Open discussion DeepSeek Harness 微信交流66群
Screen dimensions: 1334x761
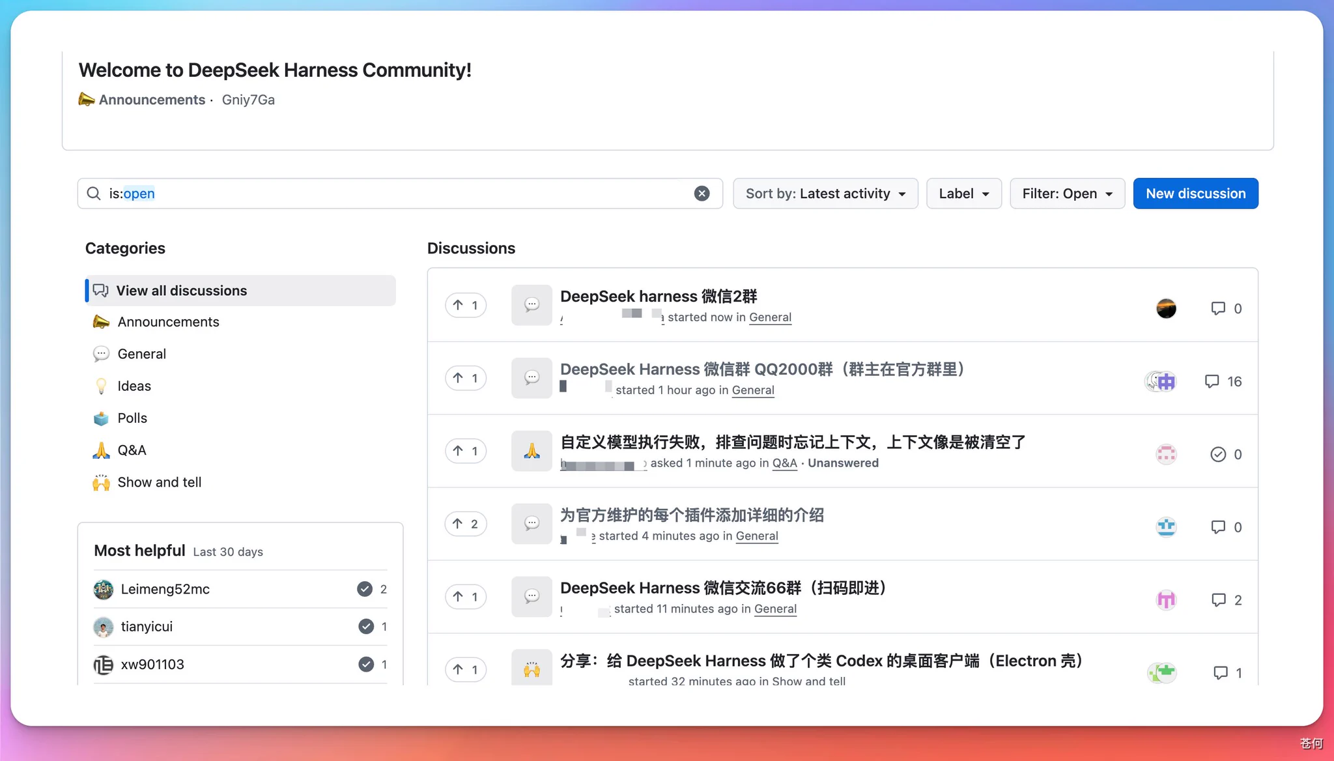[x=724, y=588]
